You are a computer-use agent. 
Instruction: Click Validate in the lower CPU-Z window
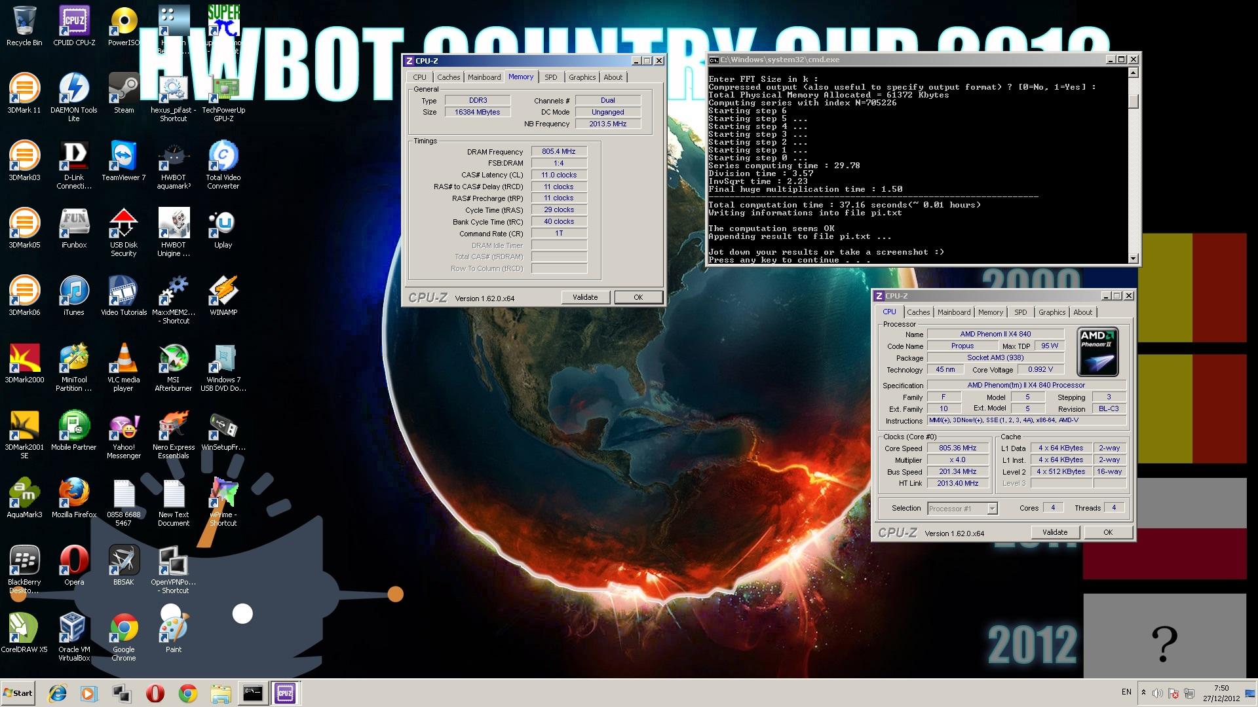[x=1055, y=532]
